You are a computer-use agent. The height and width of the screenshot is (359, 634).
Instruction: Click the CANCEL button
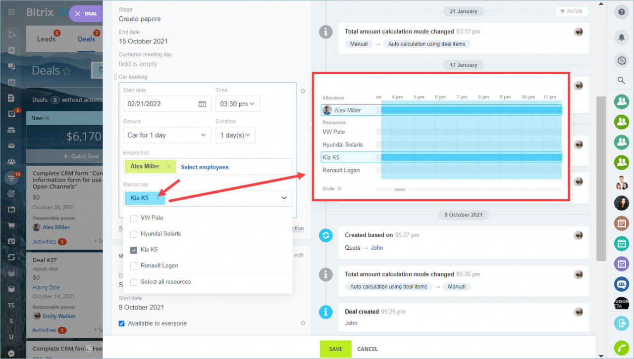368,349
